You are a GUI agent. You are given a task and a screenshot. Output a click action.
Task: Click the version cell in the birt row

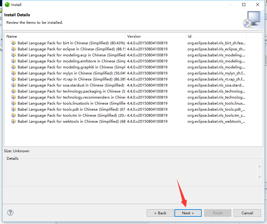[x=147, y=43]
